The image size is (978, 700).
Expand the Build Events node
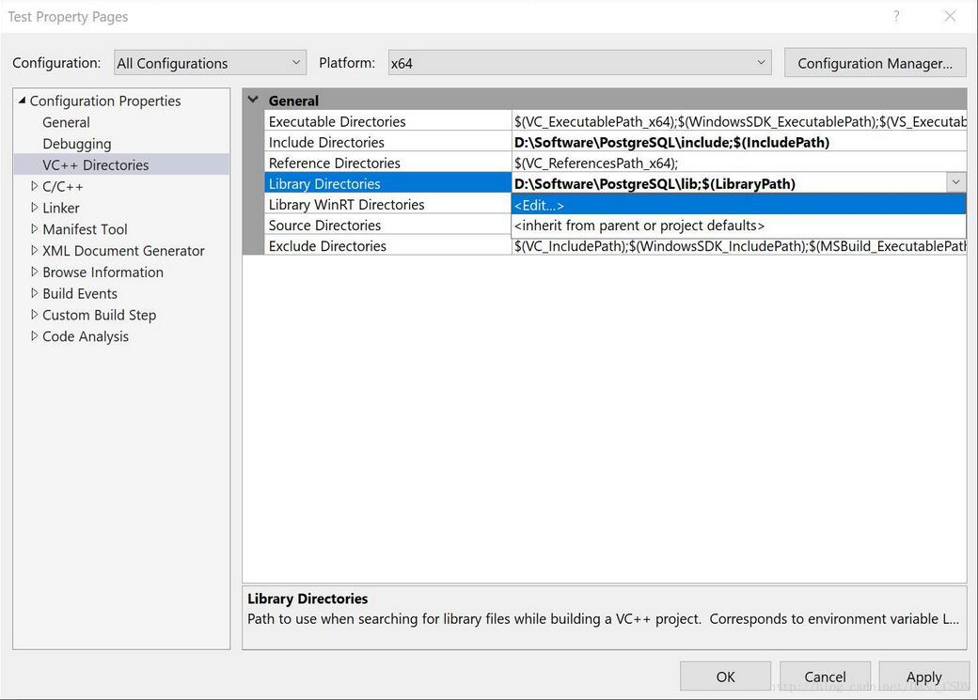click(x=34, y=293)
